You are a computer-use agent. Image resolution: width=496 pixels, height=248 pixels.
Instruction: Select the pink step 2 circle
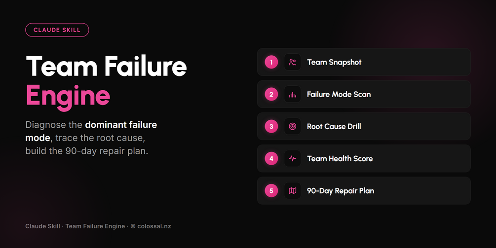[x=271, y=94]
